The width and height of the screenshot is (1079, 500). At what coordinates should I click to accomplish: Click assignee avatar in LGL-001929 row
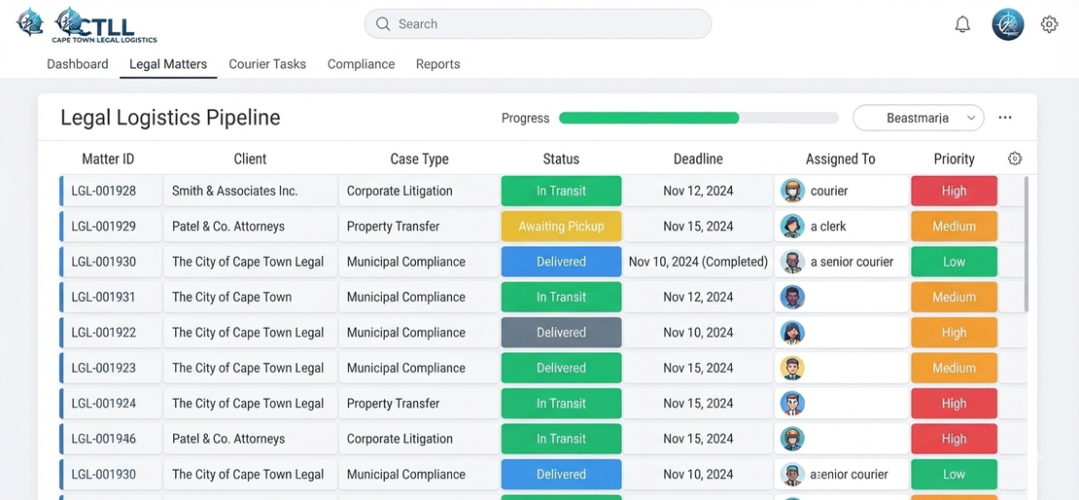(x=793, y=226)
